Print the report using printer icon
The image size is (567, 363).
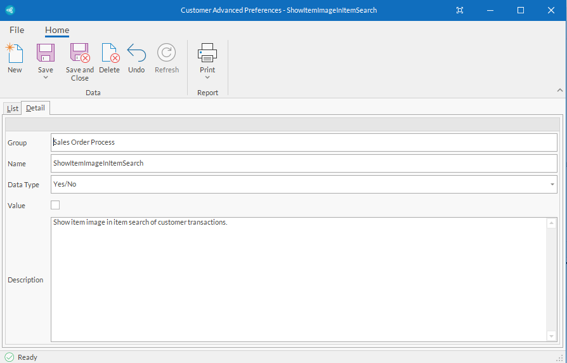click(207, 53)
